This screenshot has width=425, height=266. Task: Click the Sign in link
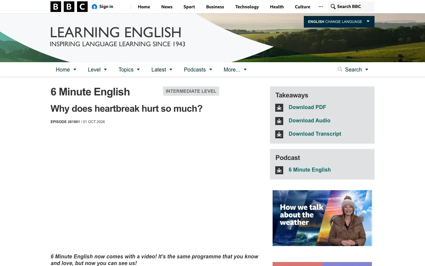106,7
